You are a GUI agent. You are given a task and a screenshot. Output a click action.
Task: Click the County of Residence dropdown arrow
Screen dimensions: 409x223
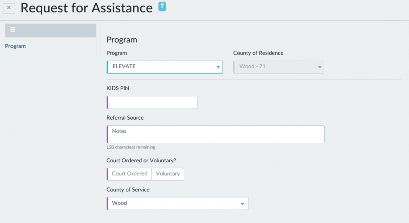tap(320, 67)
